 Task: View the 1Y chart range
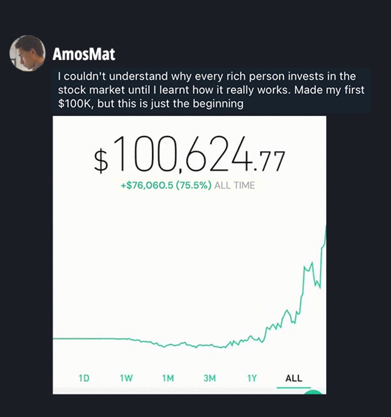252,378
